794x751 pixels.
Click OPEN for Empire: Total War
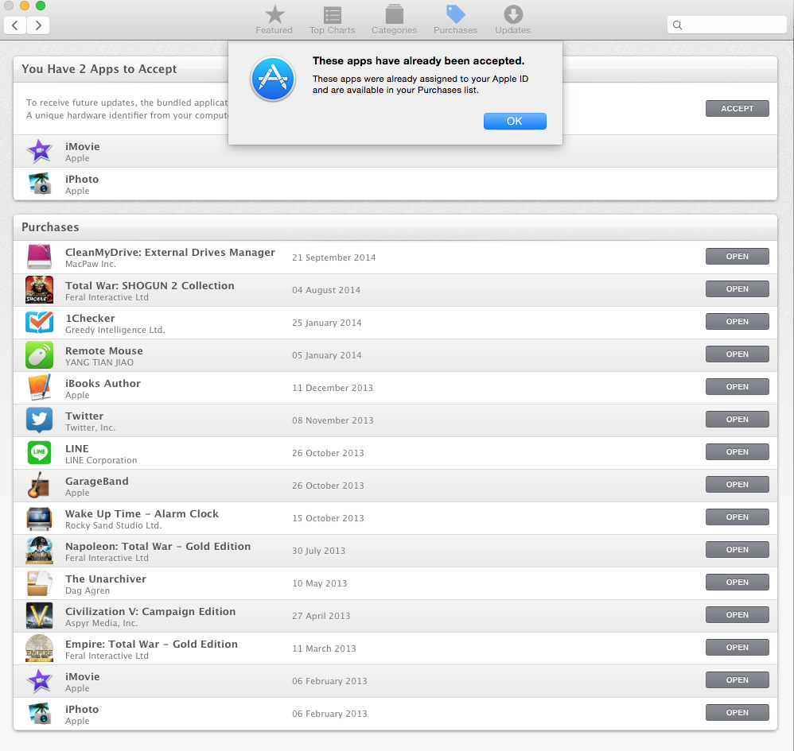tap(737, 648)
